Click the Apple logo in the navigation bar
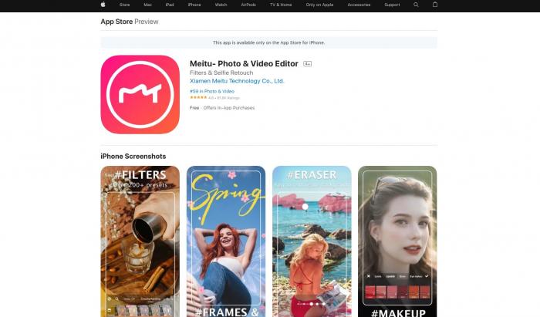This screenshot has height=317, width=540. pyautogui.click(x=103, y=5)
